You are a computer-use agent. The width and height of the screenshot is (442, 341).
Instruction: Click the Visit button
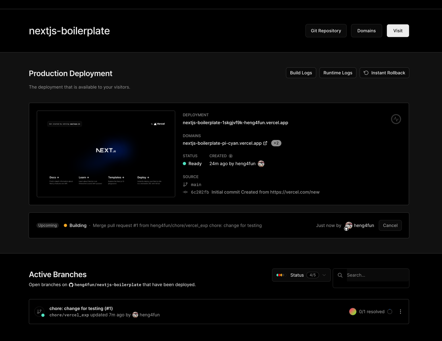398,31
